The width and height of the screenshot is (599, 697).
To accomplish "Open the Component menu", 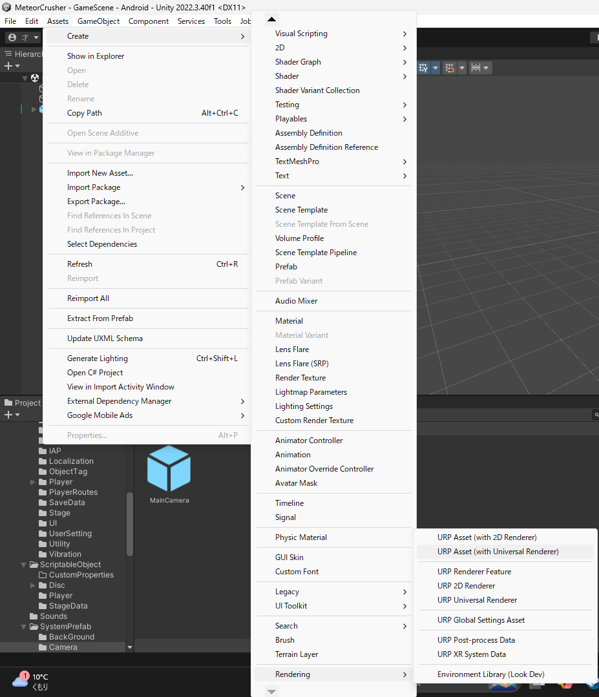I will pos(149,21).
